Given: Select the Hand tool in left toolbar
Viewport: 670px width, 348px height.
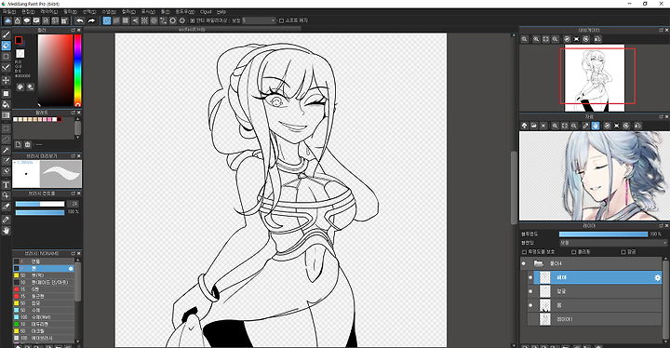Looking at the screenshot, I should coord(6,231).
